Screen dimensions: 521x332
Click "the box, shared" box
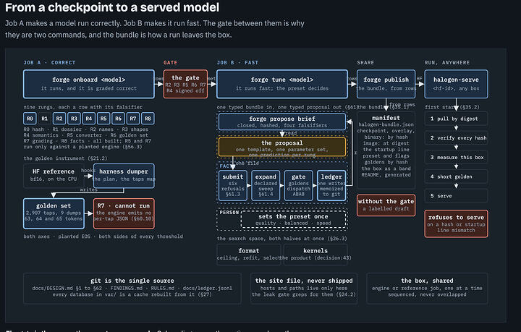428,288
